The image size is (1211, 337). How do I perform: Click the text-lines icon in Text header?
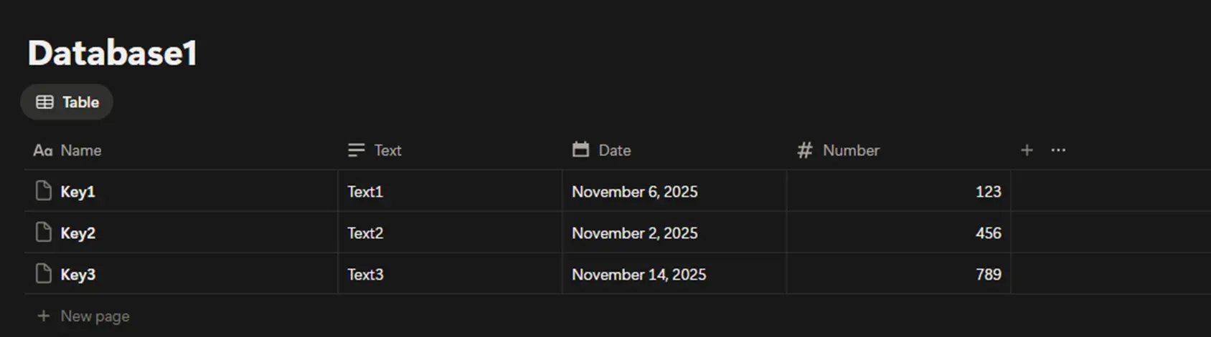point(356,150)
